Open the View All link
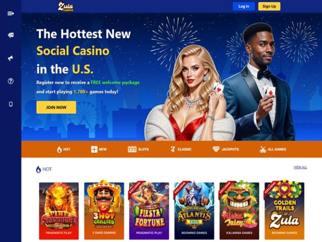 pos(300,167)
